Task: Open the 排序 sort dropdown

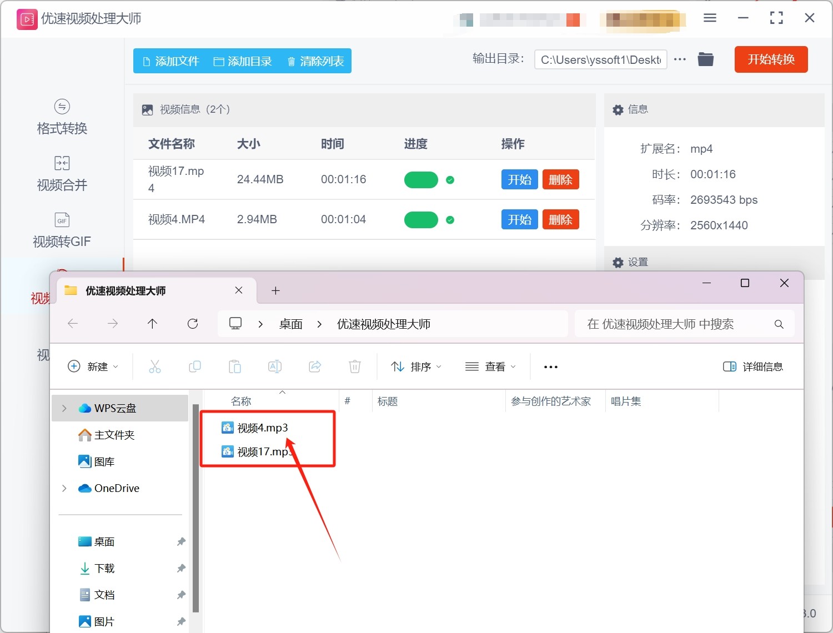Action: click(x=416, y=366)
